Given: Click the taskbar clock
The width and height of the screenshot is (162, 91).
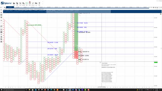Looking at the screenshot, I should coord(156,90).
